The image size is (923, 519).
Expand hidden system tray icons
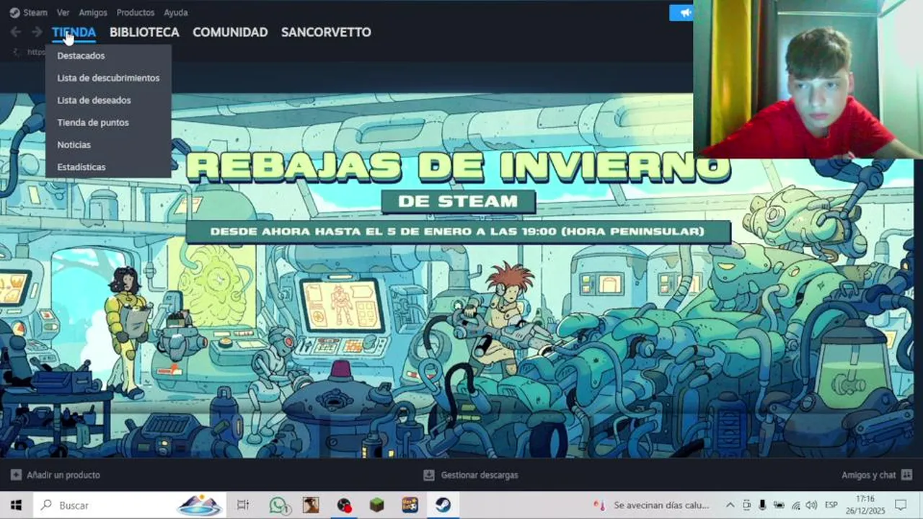(730, 505)
